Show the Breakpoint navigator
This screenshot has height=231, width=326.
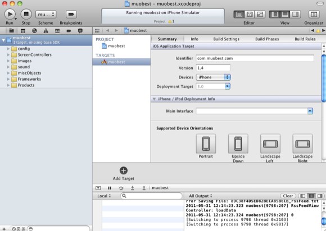(x=69, y=31)
